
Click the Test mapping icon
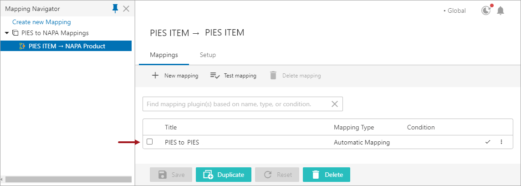[215, 76]
